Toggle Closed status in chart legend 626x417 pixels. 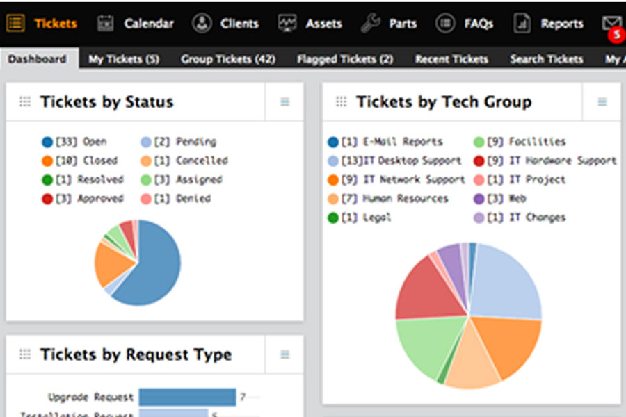pyautogui.click(x=75, y=161)
